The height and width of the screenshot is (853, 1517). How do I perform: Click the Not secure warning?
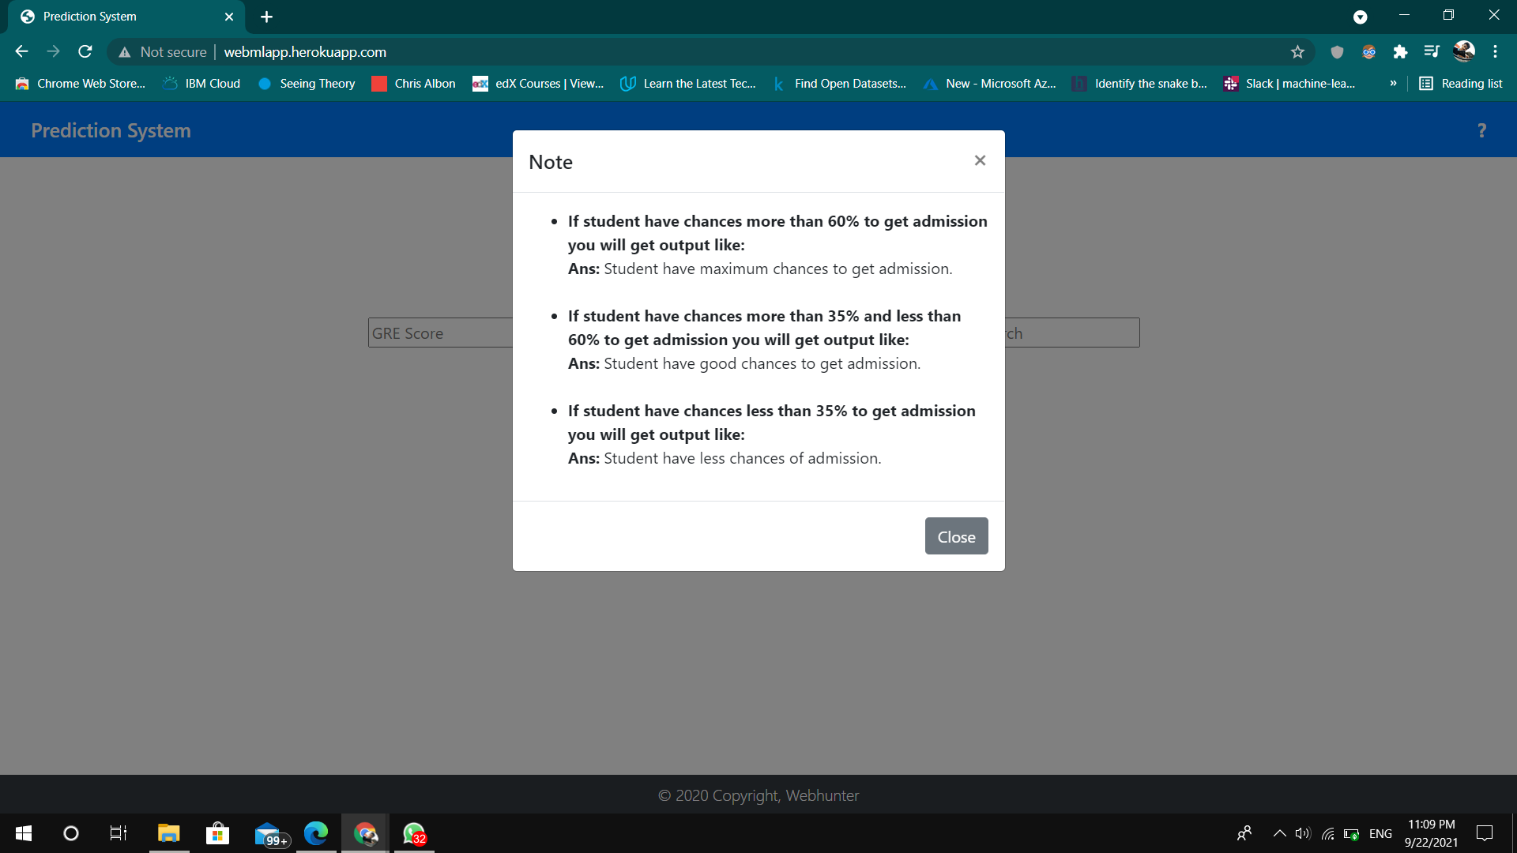162,51
